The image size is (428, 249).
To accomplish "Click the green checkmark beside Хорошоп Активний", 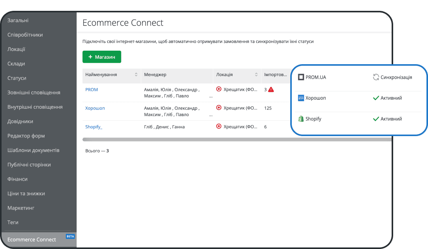I will point(375,98).
